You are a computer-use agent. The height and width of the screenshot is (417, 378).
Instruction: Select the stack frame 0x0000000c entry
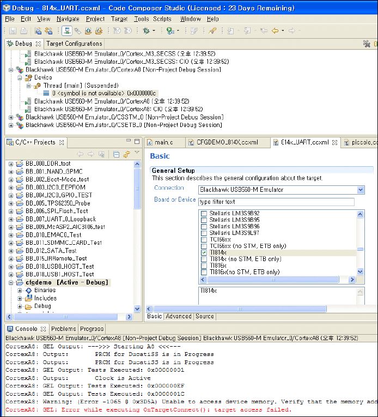coord(104,93)
